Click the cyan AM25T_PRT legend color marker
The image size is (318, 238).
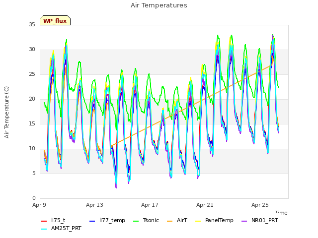pos(44,229)
